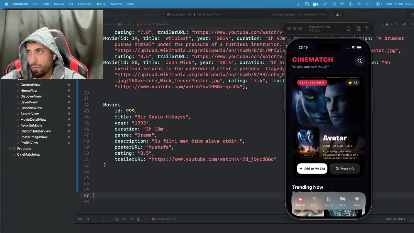Adjust editor options lines icon
The width and height of the screenshot is (414, 233).
click(404, 24)
